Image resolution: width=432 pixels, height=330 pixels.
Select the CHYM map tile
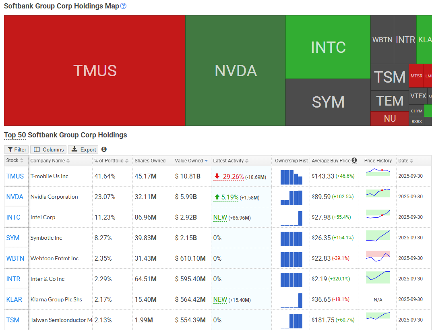tap(417, 111)
